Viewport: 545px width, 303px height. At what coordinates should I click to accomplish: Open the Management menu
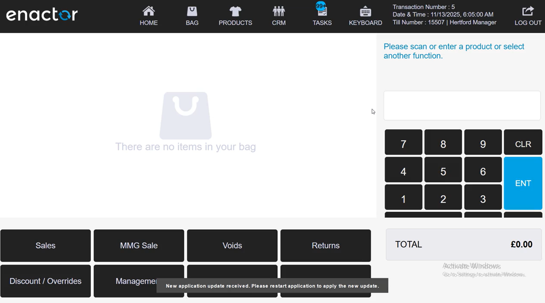[x=139, y=281]
